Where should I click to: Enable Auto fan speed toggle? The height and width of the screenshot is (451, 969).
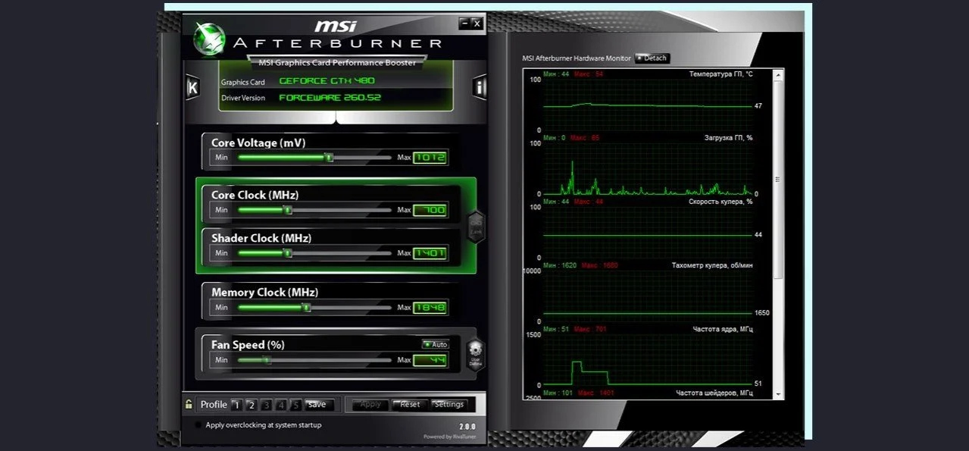coord(435,344)
